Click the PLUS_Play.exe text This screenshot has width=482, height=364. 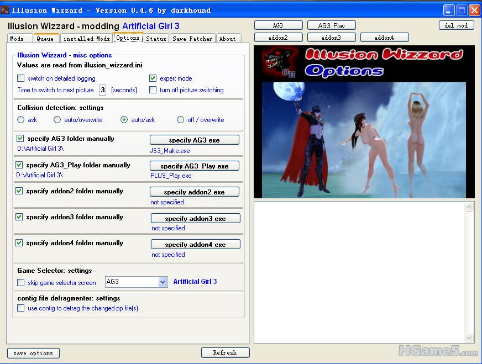(x=171, y=176)
